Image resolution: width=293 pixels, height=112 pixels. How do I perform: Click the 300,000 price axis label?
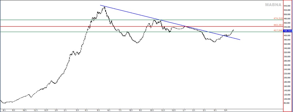point(288,57)
